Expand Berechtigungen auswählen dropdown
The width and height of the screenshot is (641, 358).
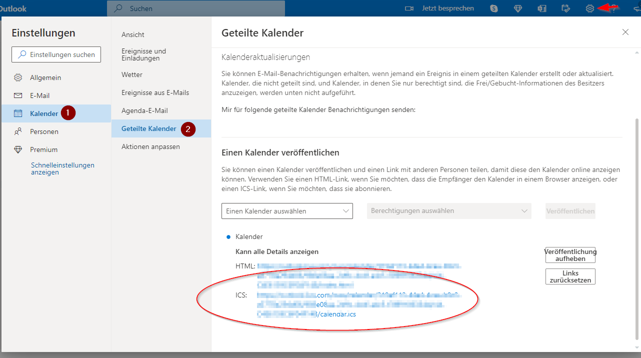point(449,210)
